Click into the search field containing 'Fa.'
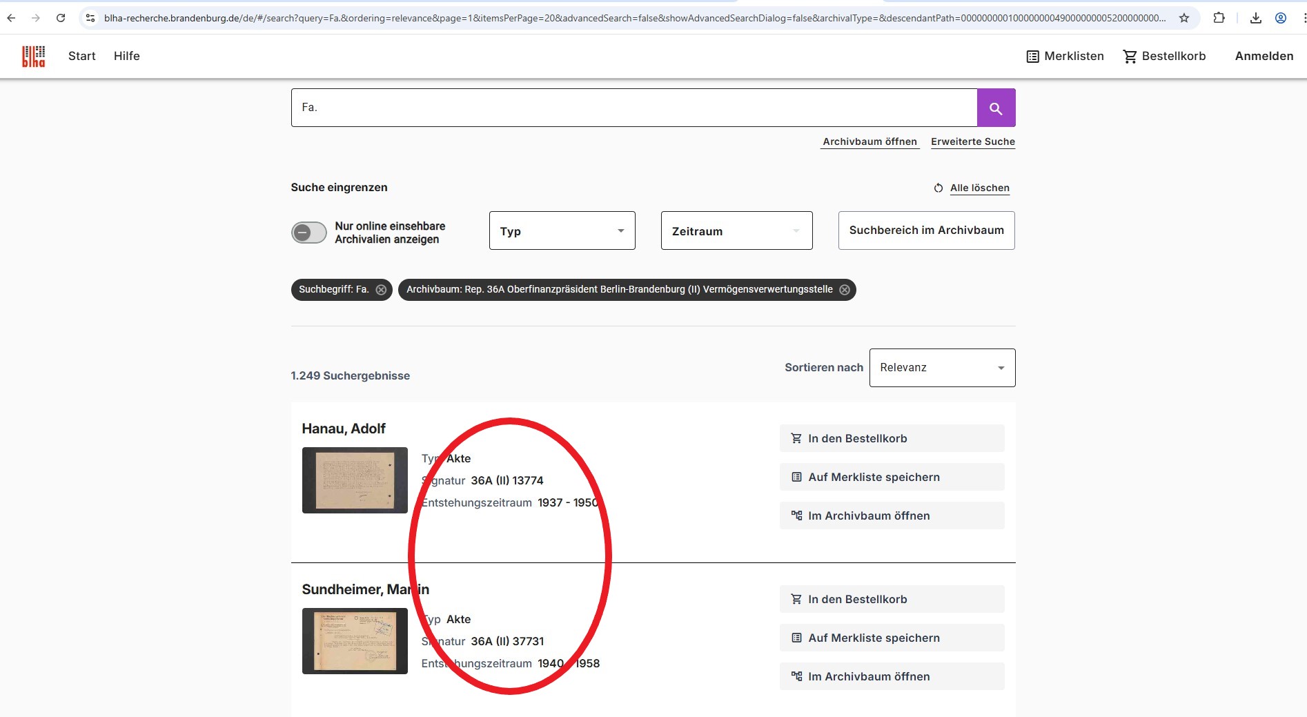 [633, 108]
